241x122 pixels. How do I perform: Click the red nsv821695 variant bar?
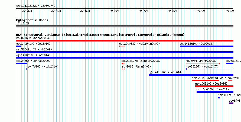tap(125, 41)
